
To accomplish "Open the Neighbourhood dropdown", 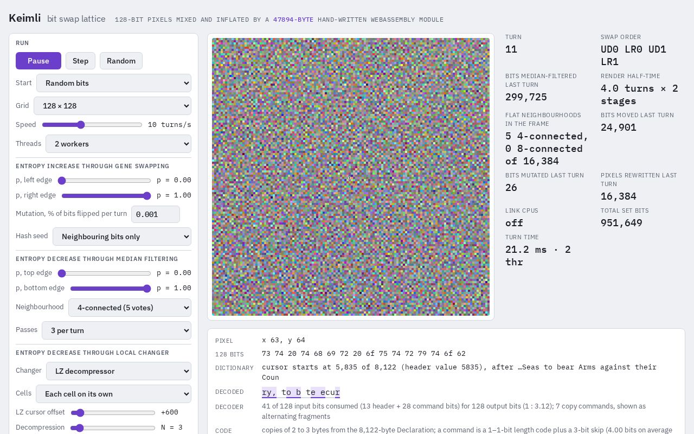I will pos(130,308).
